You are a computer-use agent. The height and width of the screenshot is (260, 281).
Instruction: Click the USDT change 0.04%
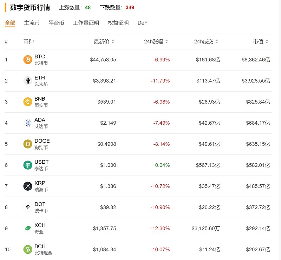coord(162,165)
